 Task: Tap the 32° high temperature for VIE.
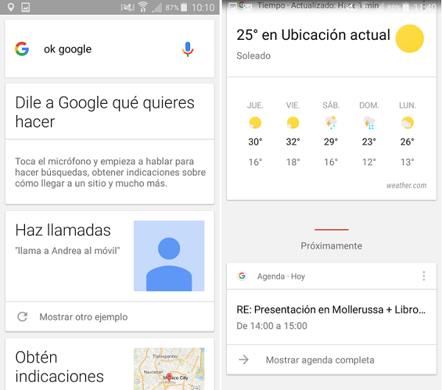point(293,142)
